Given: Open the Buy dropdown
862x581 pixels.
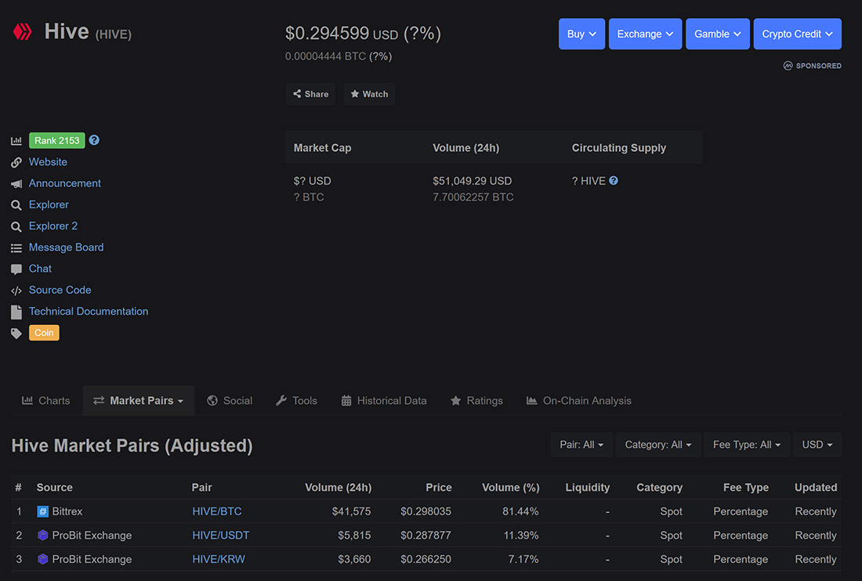Looking at the screenshot, I should (x=581, y=34).
